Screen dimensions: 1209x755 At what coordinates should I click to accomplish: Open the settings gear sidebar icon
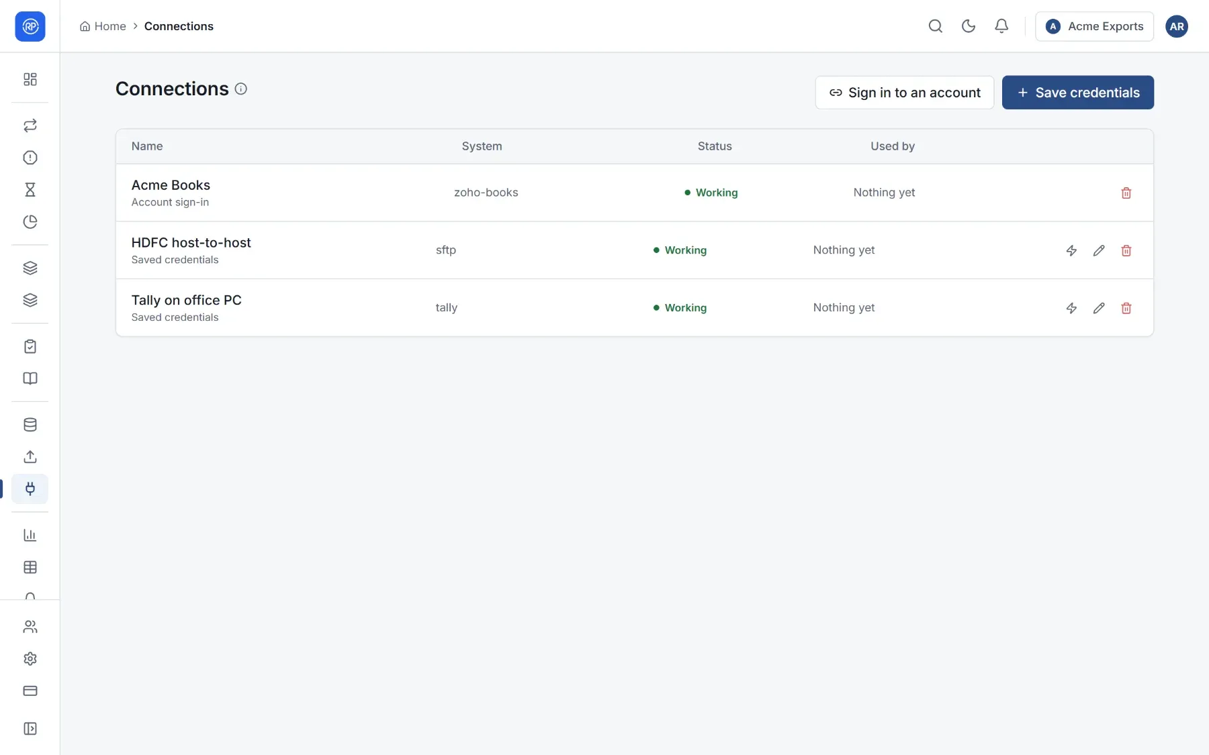[x=30, y=659]
